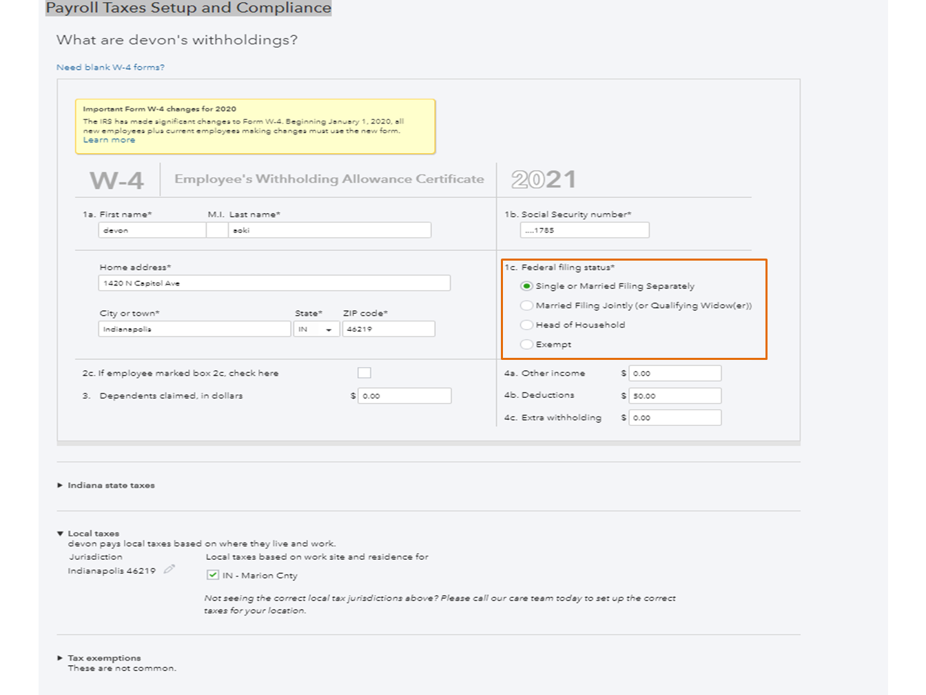This screenshot has height=695, width=926.
Task: Click the ZIP code field
Action: (389, 330)
